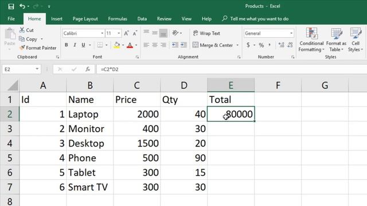Toggle Italic formatting
Screen dimensions: 367x206
[x=75, y=45]
